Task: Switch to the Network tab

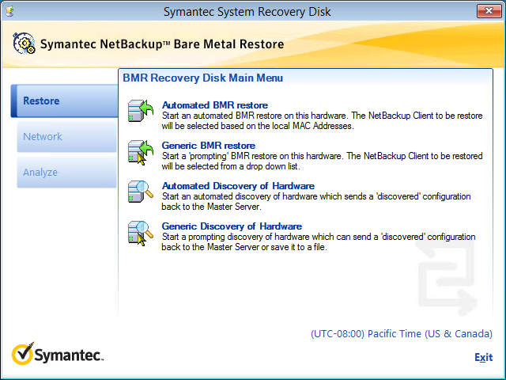Action: 66,137
